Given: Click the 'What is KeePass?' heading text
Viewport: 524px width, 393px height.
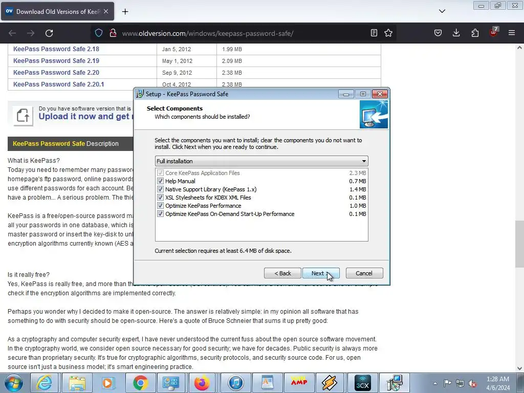Looking at the screenshot, I should click(34, 160).
